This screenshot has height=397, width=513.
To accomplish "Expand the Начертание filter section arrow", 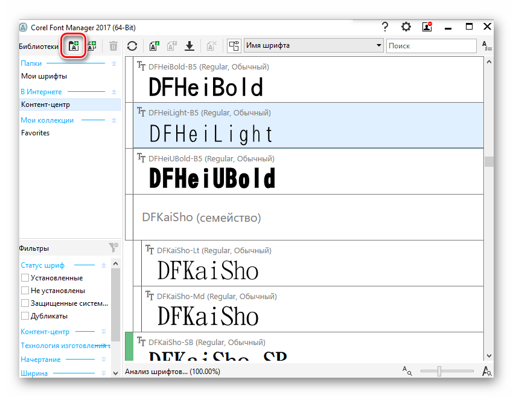I will pyautogui.click(x=104, y=360).
